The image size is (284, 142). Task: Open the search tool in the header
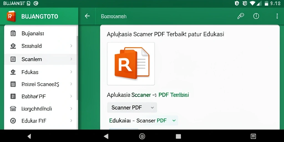(241, 16)
